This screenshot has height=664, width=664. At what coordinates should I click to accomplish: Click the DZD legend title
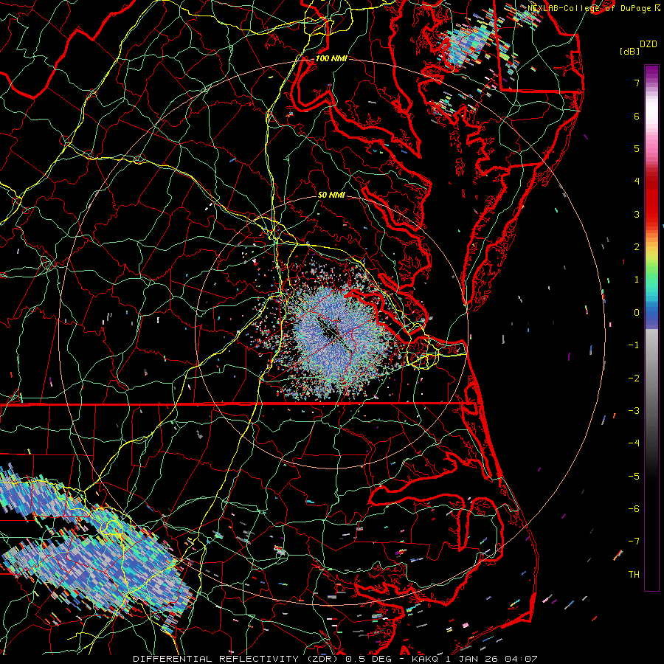click(x=649, y=44)
